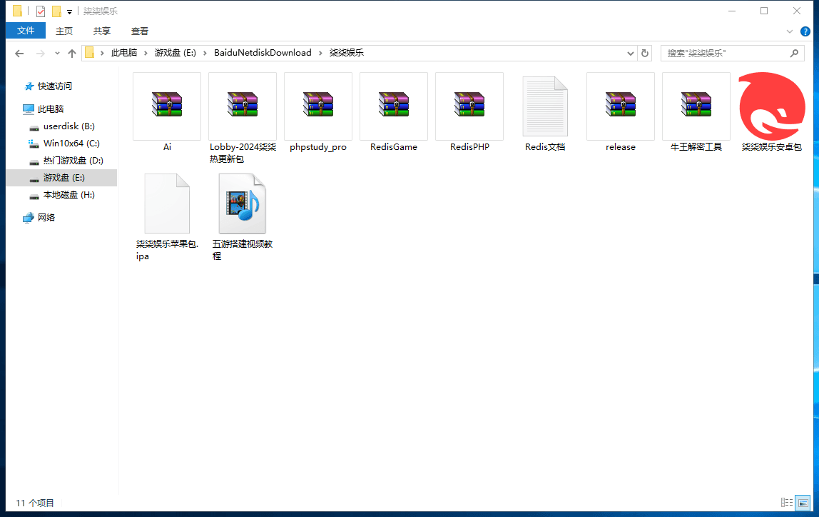Click BaiduNetdiskDownload in the address path
This screenshot has width=819, height=517.
pos(263,53)
